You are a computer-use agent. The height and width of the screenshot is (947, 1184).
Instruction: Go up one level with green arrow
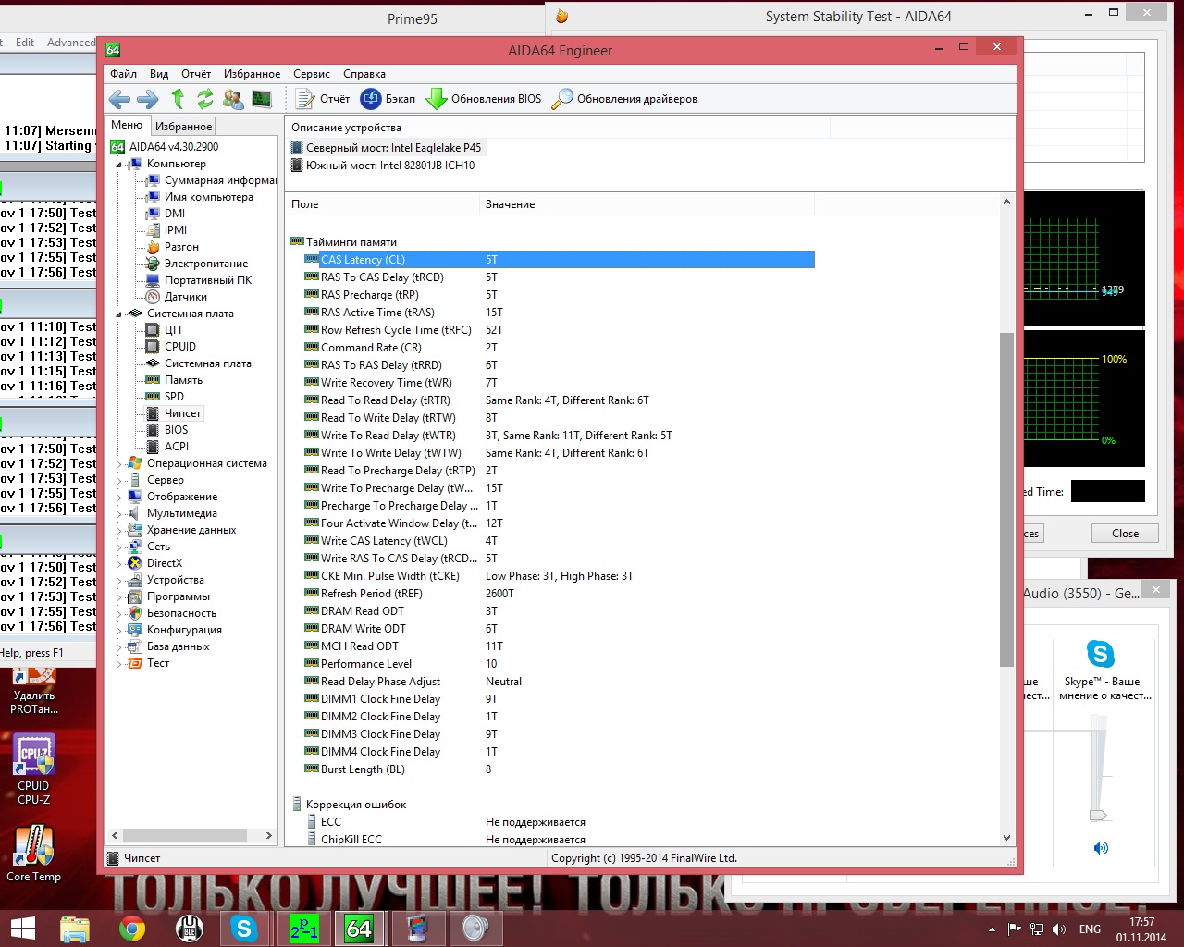178,98
